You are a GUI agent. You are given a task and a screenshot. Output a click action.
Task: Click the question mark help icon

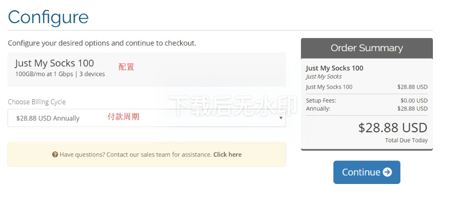click(55, 154)
